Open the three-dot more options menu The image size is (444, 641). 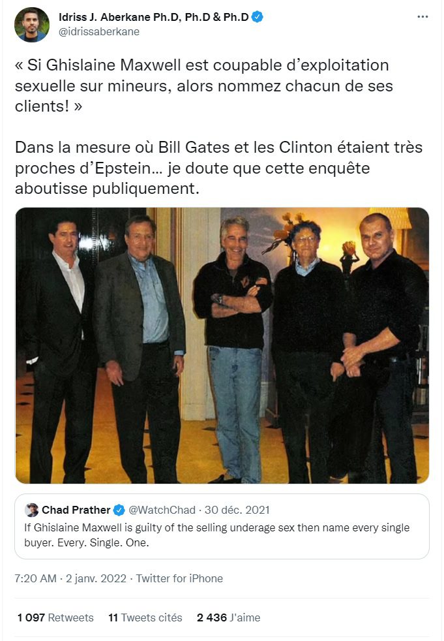(x=422, y=17)
